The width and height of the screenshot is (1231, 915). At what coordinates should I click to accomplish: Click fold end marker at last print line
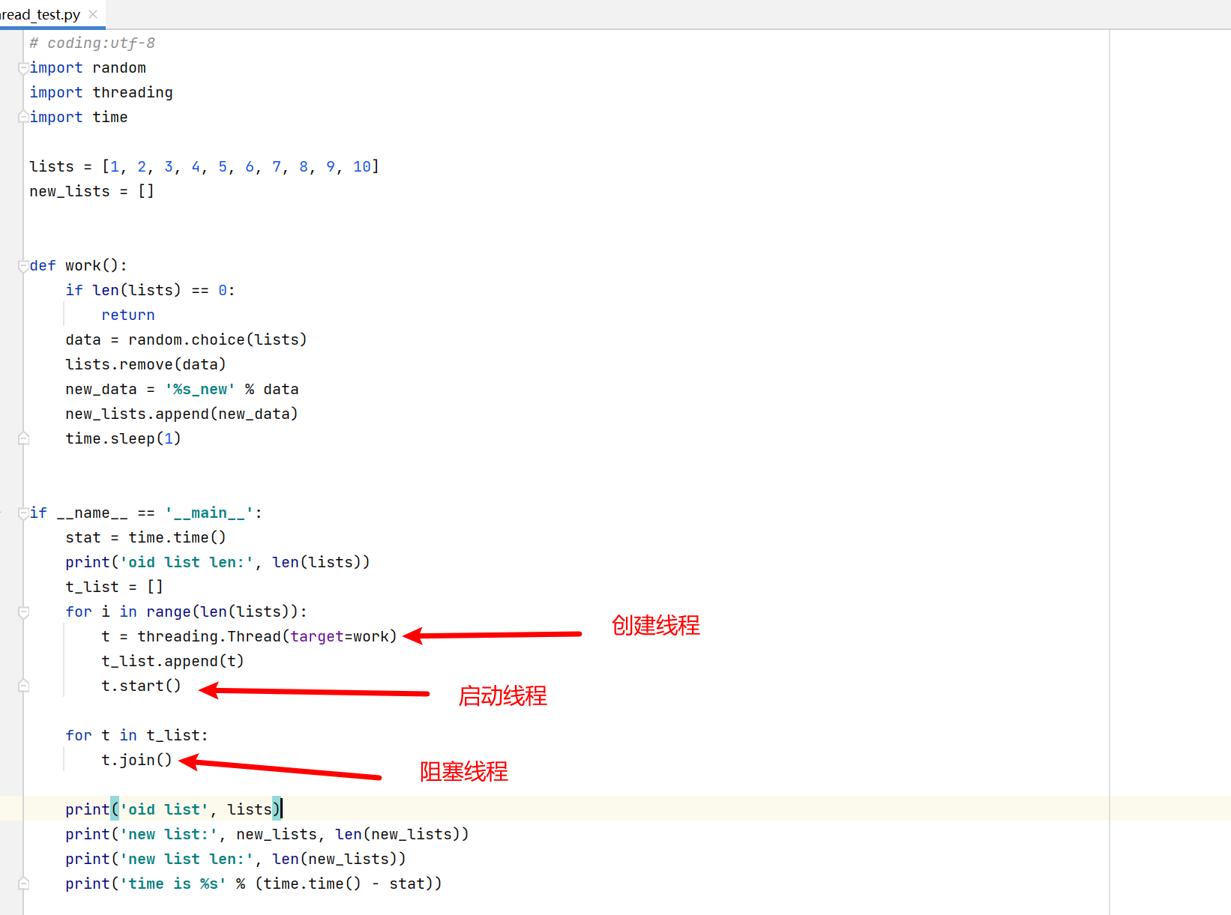pos(23,884)
